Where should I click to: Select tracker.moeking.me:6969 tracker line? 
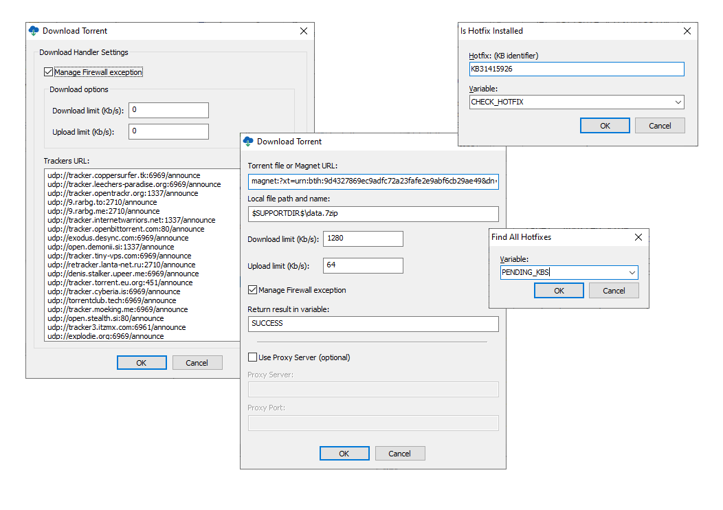118,309
